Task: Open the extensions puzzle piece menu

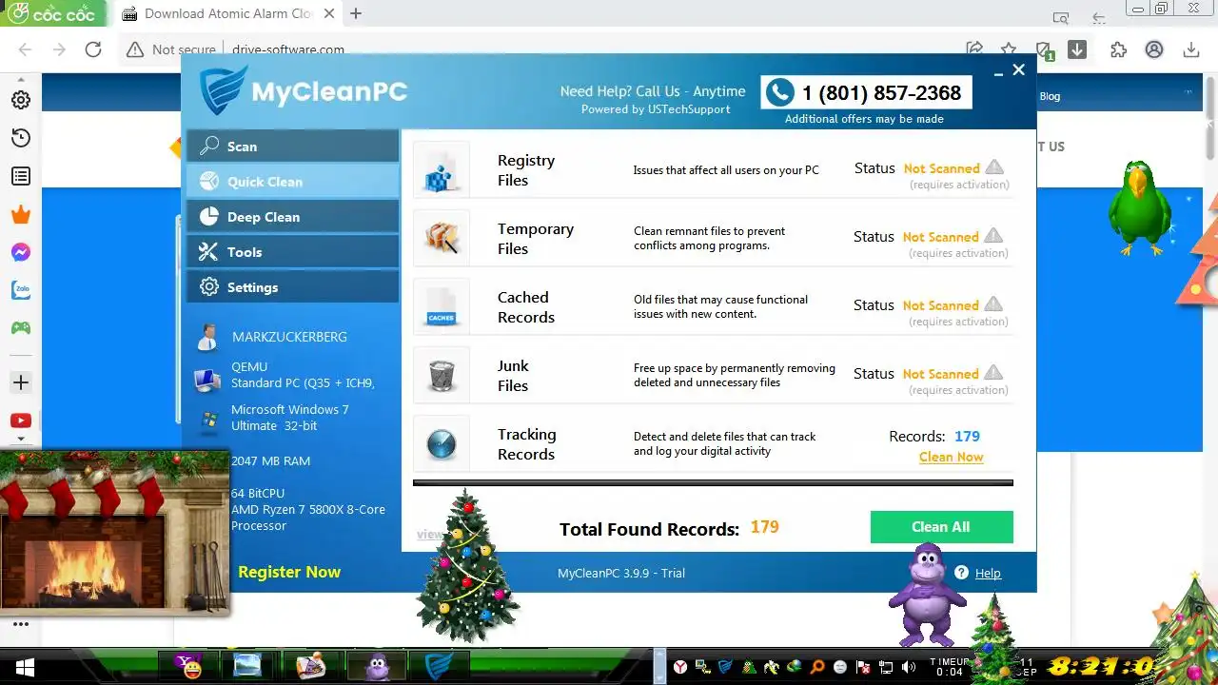Action: (1119, 49)
